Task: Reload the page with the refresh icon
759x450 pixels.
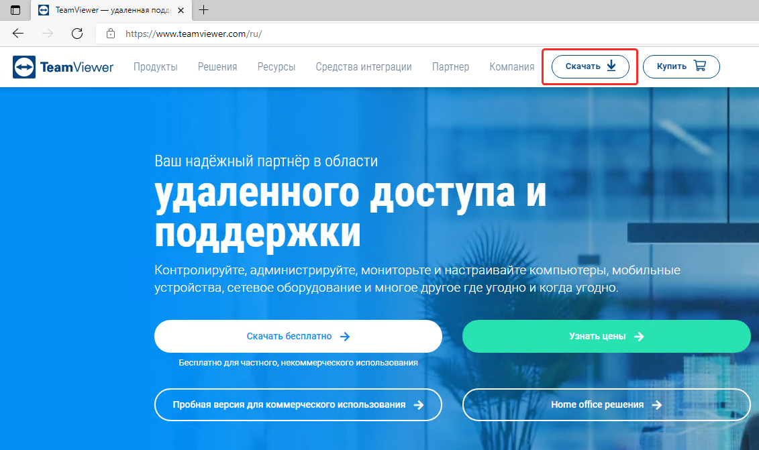Action: [x=77, y=34]
